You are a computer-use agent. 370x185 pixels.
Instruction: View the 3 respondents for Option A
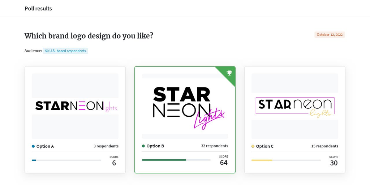click(106, 146)
